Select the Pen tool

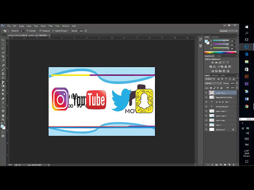pos(3,99)
